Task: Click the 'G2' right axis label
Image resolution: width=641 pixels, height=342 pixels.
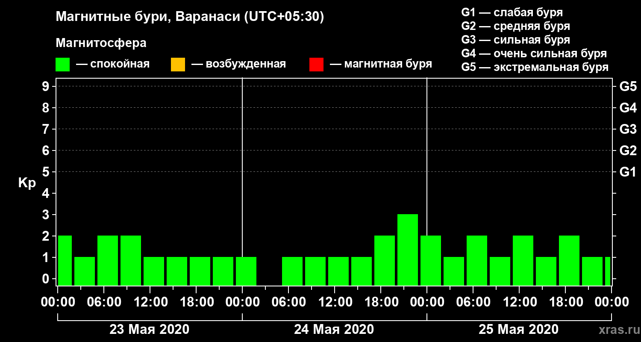Action: [x=628, y=150]
